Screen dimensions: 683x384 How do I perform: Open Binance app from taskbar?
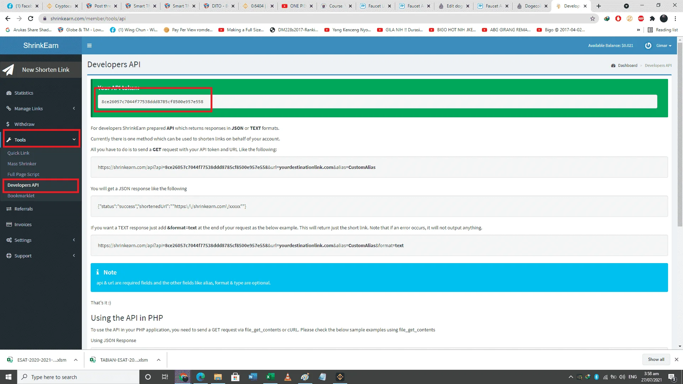[340, 377]
